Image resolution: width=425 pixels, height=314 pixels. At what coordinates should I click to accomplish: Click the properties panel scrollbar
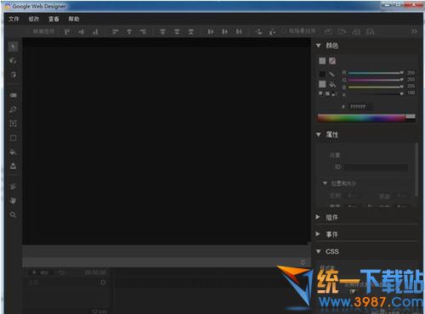416,169
